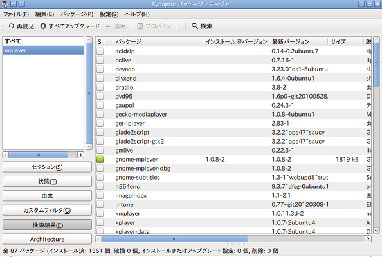Click the filter list scroll-up arrow
Image resolution: width=382 pixels, height=257 pixels.
[89, 39]
